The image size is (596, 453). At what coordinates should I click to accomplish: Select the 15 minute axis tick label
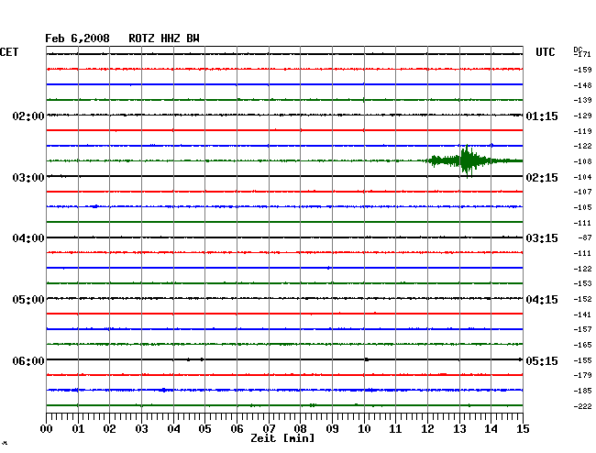point(523,429)
